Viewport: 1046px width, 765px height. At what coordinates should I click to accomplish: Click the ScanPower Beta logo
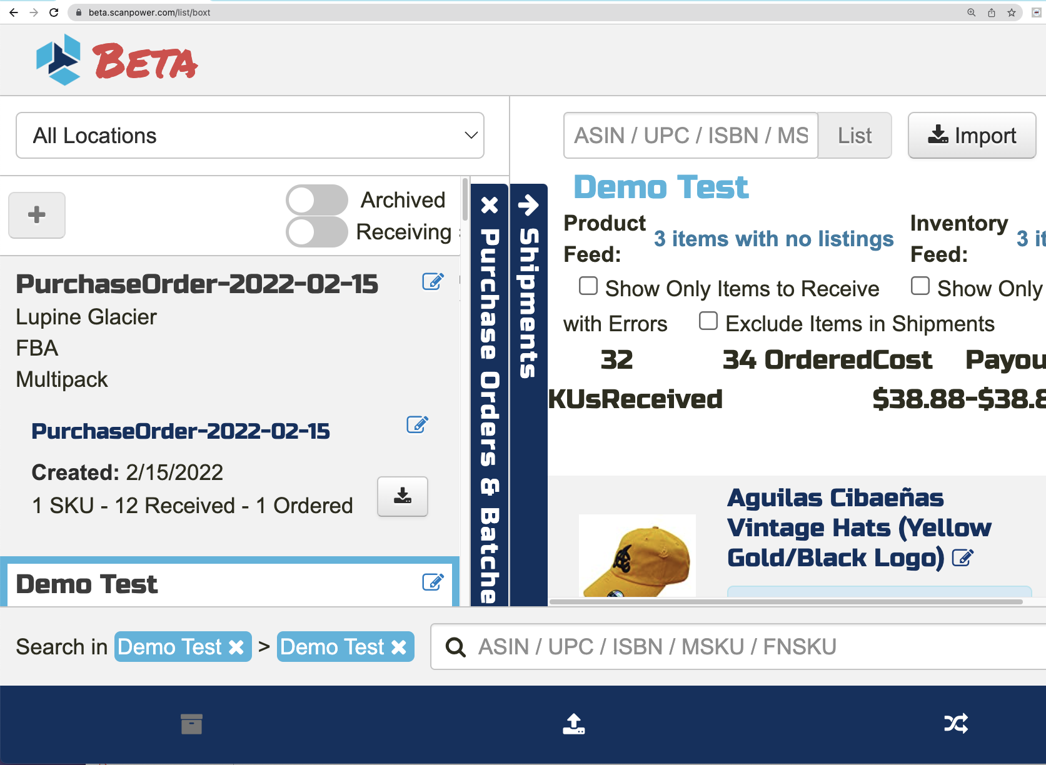pyautogui.click(x=116, y=60)
